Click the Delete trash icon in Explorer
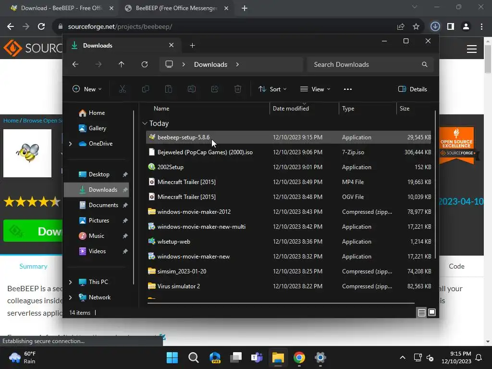 (238, 89)
